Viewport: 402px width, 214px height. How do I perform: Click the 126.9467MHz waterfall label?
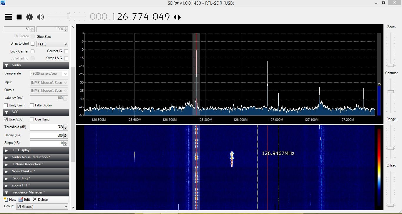point(278,153)
